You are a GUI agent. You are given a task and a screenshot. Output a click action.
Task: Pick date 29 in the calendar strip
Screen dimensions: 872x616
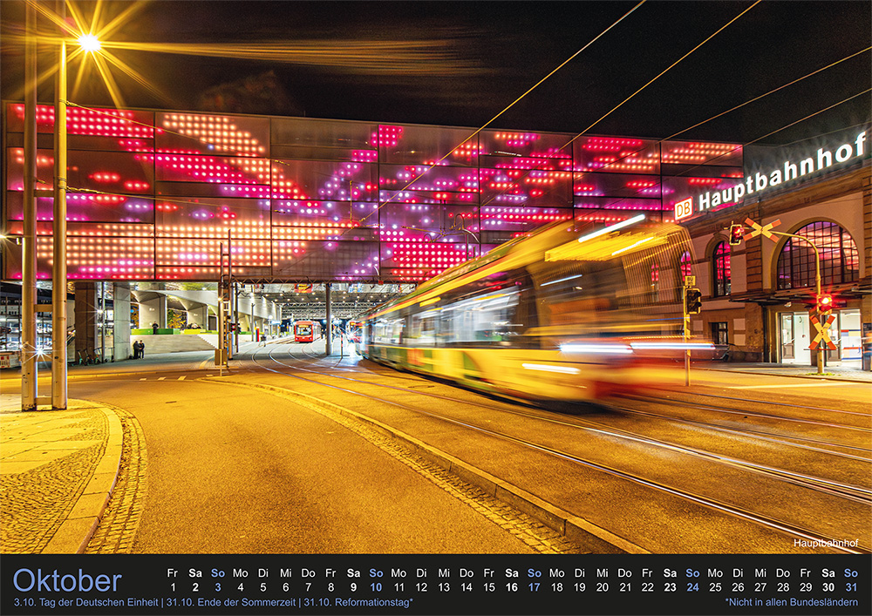806,587
